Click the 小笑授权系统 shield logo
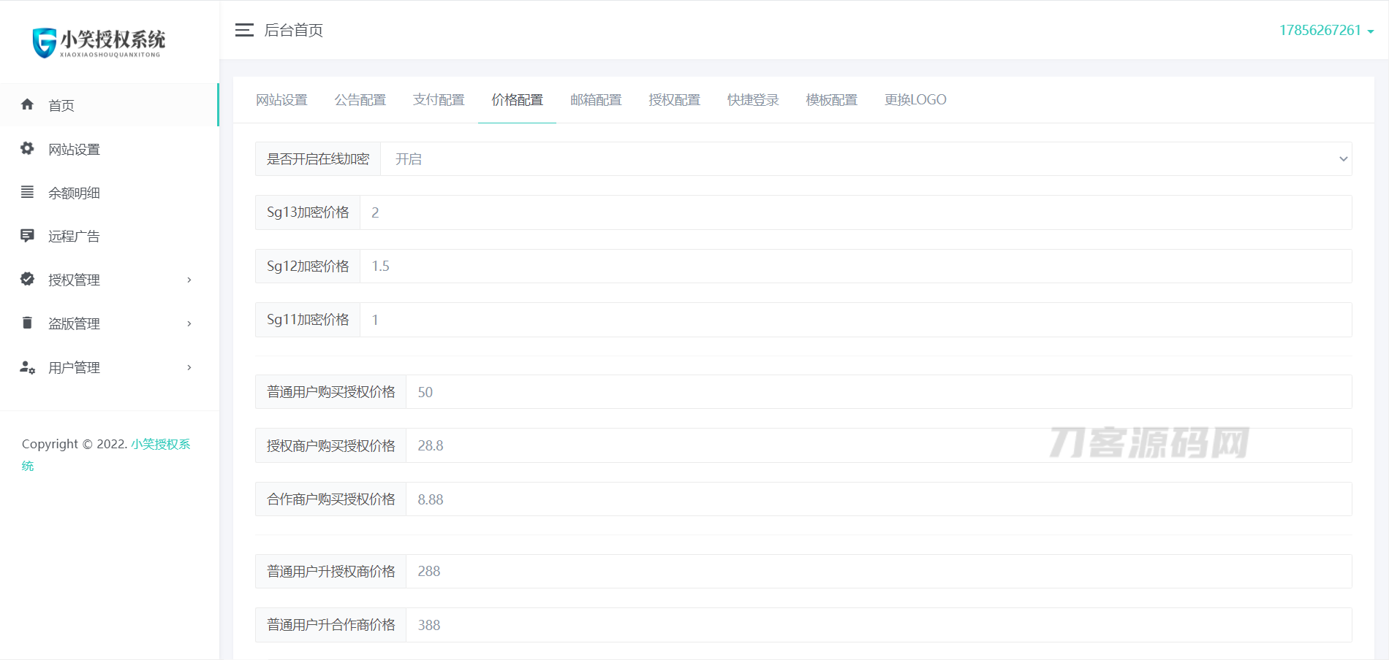1389x660 pixels. click(45, 42)
